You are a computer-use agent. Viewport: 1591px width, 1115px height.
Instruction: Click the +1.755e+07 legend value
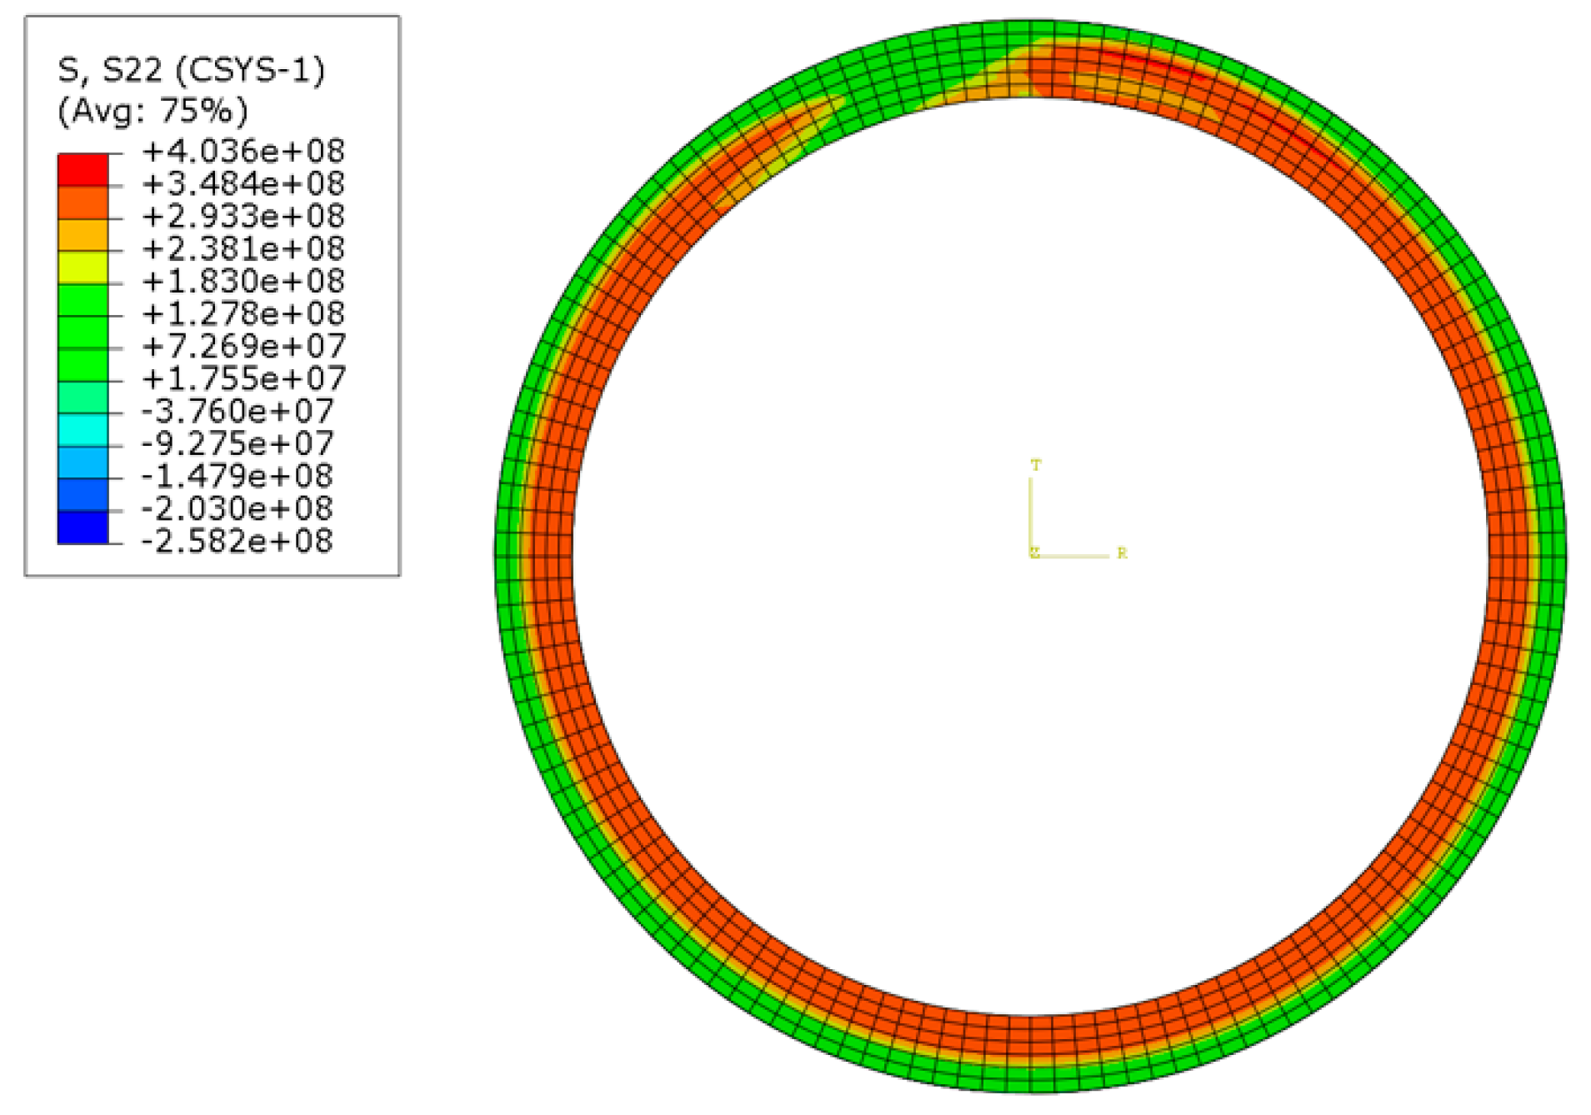click(243, 378)
